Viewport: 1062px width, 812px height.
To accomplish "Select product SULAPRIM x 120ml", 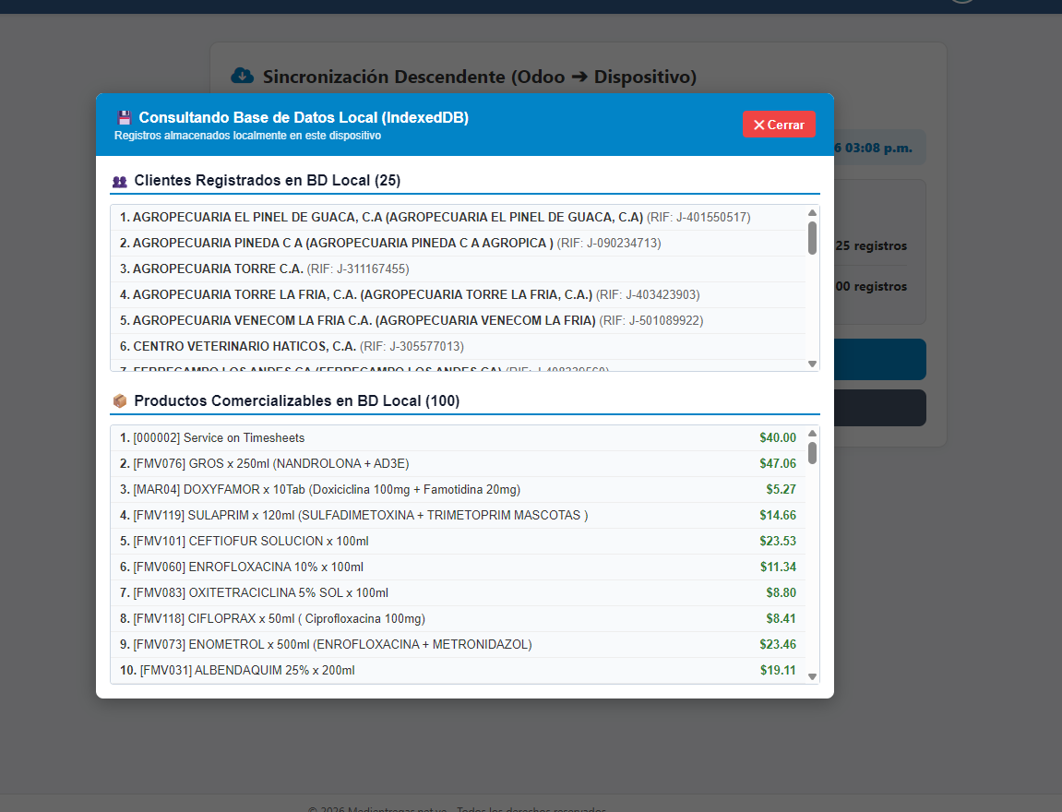I will (x=458, y=516).
